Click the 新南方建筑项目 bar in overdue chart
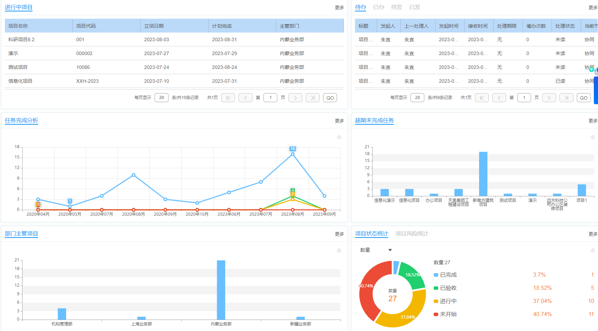This screenshot has height=331, width=598. (x=483, y=174)
